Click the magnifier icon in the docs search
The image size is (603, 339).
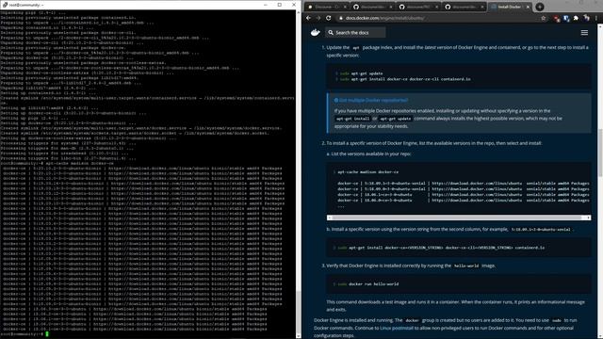click(331, 33)
